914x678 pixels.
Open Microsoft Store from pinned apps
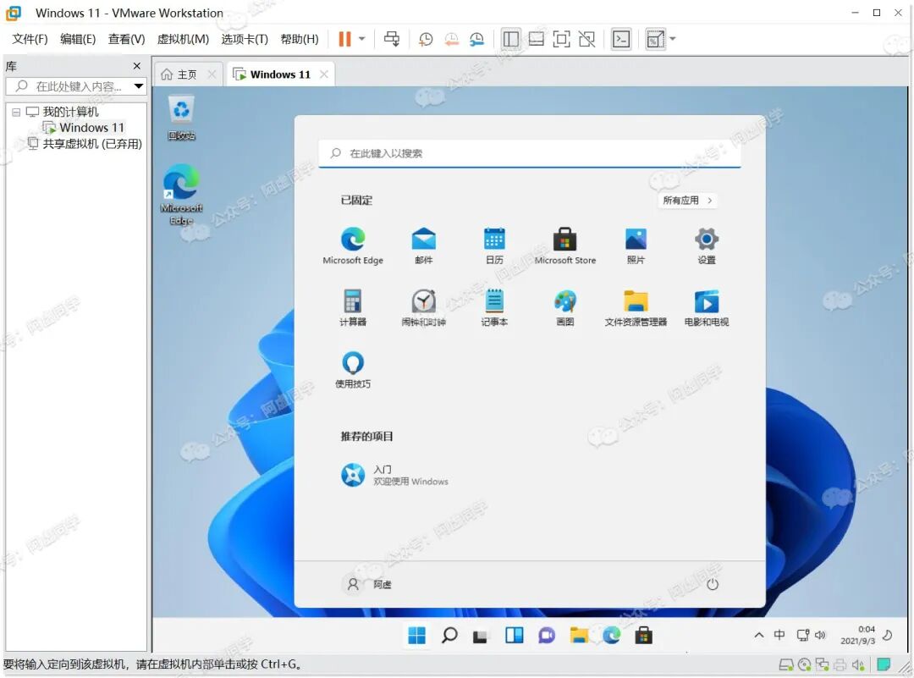(564, 245)
